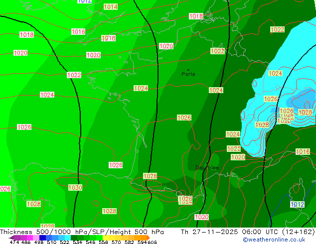Click the Doubies location label
The height and width of the screenshot is (244, 316).
coord(207,167)
